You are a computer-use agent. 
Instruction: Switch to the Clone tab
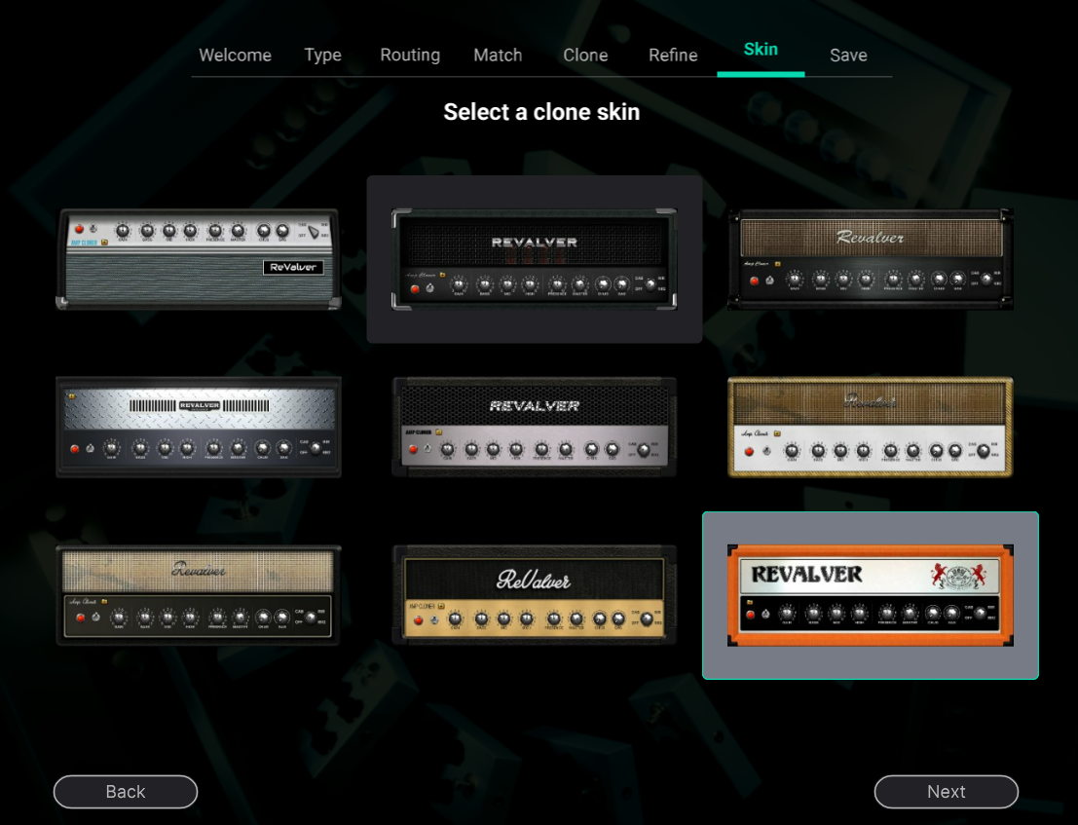click(x=585, y=55)
